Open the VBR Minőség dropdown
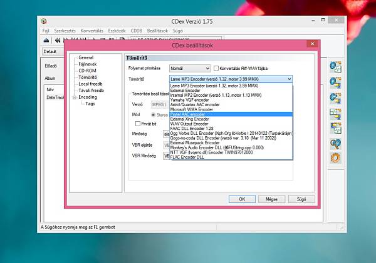376x263 pixels. (x=166, y=156)
